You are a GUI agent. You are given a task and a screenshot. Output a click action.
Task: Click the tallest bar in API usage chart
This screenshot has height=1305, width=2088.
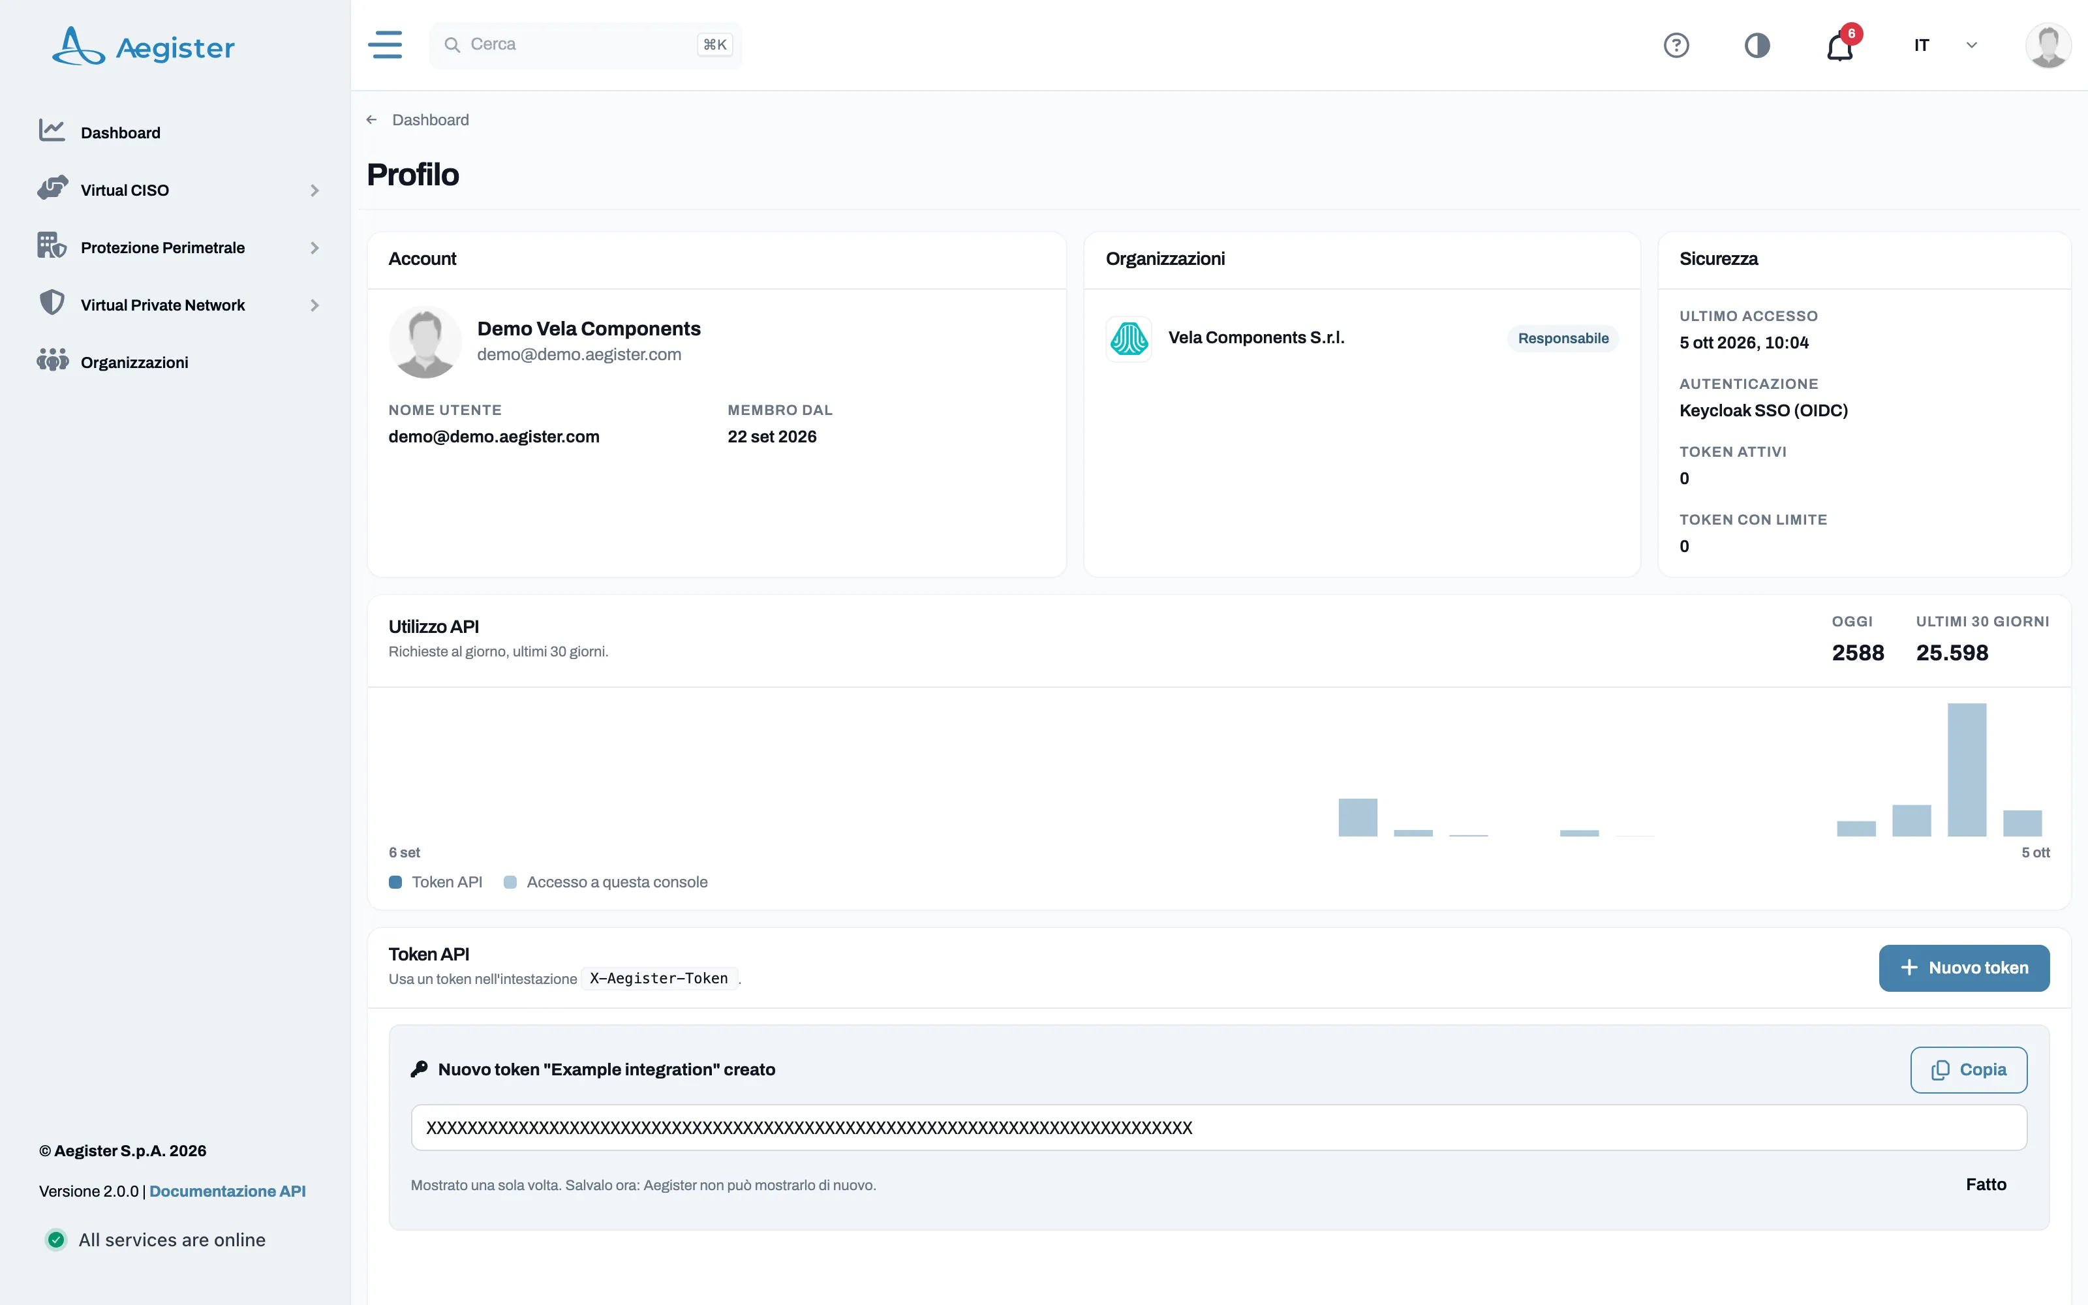tap(1967, 770)
